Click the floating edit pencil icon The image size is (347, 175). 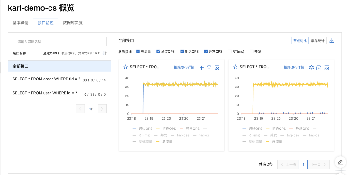point(340,162)
